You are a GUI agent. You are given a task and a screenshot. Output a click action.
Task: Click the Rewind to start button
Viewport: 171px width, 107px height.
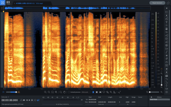27,100
